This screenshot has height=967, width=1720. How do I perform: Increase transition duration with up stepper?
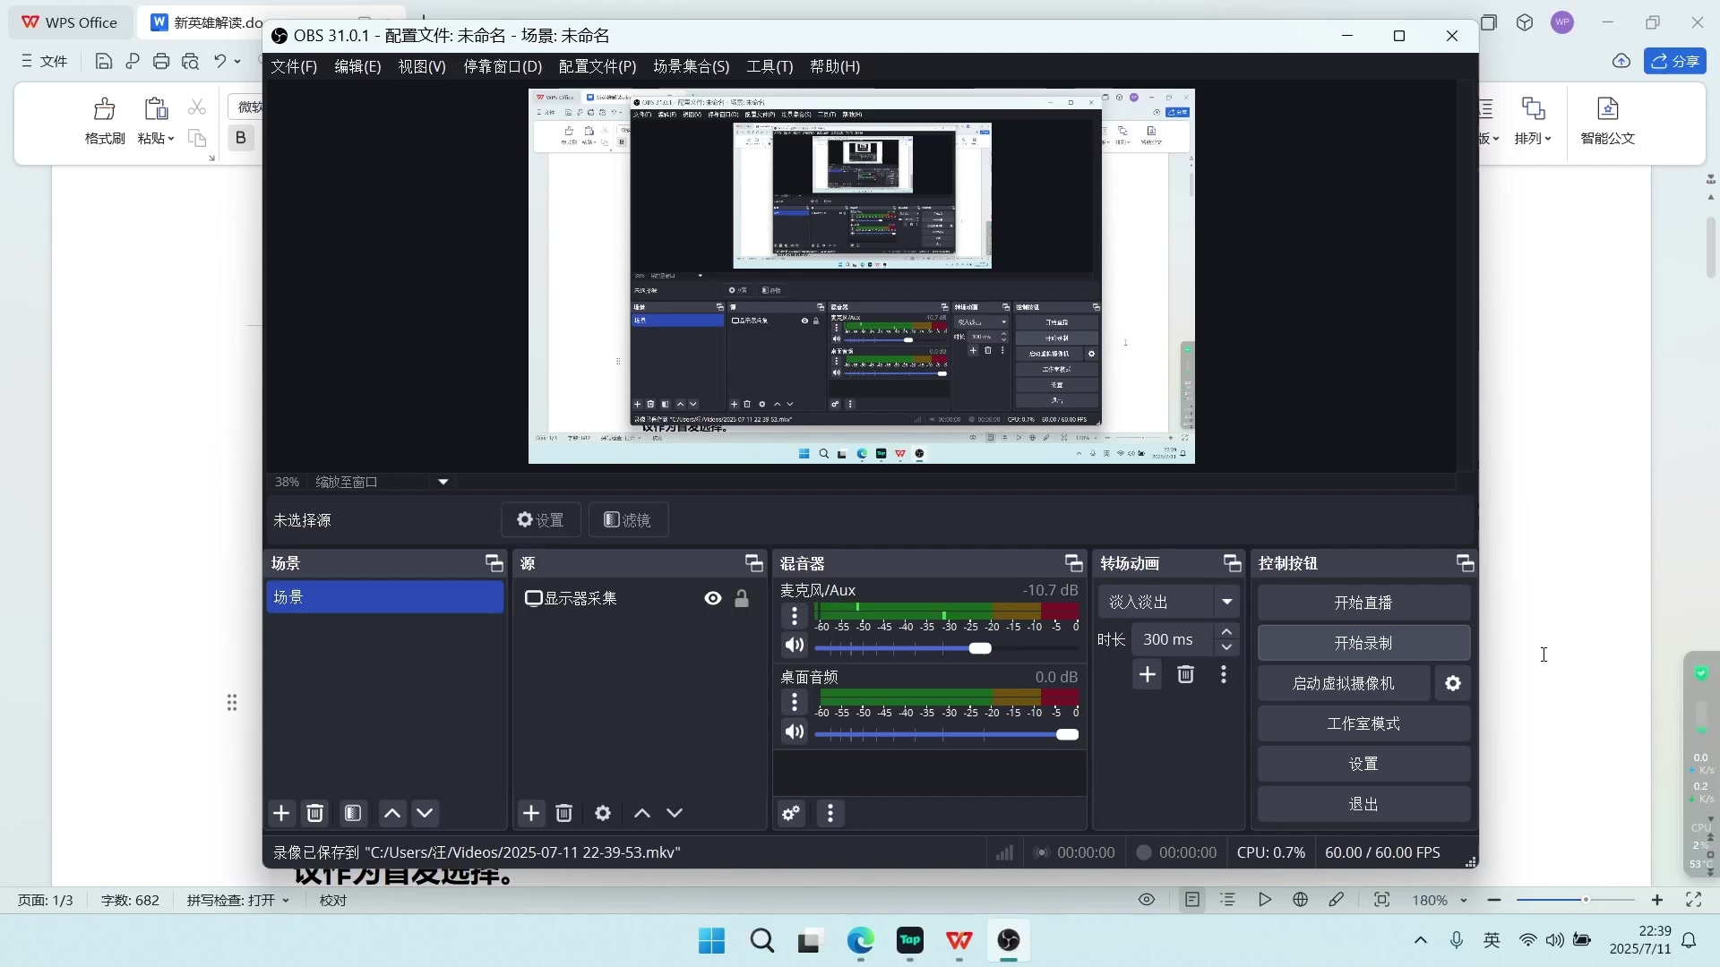(x=1226, y=632)
